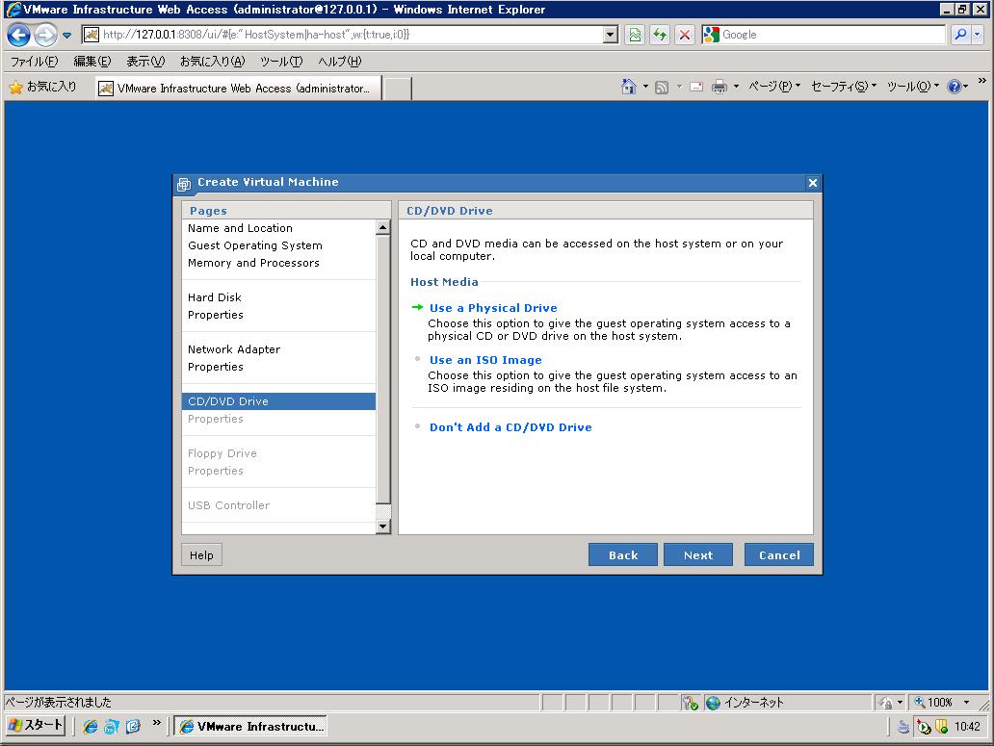Screen dimensions: 994x746
Task: Click the browser Back arrow button
Action: [18, 35]
